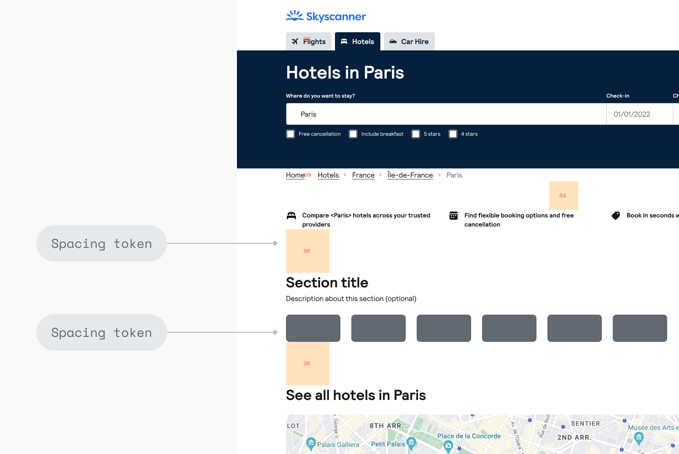Check the 5 stars filter
Viewport: 679px width, 454px height.
click(x=416, y=134)
